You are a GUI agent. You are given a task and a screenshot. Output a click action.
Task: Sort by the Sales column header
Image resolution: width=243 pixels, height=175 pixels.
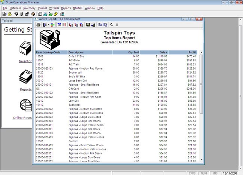[x=154, y=52]
